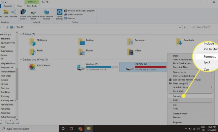Switch to the View ribbon tab
The width and height of the screenshot is (218, 132).
click(19, 6)
